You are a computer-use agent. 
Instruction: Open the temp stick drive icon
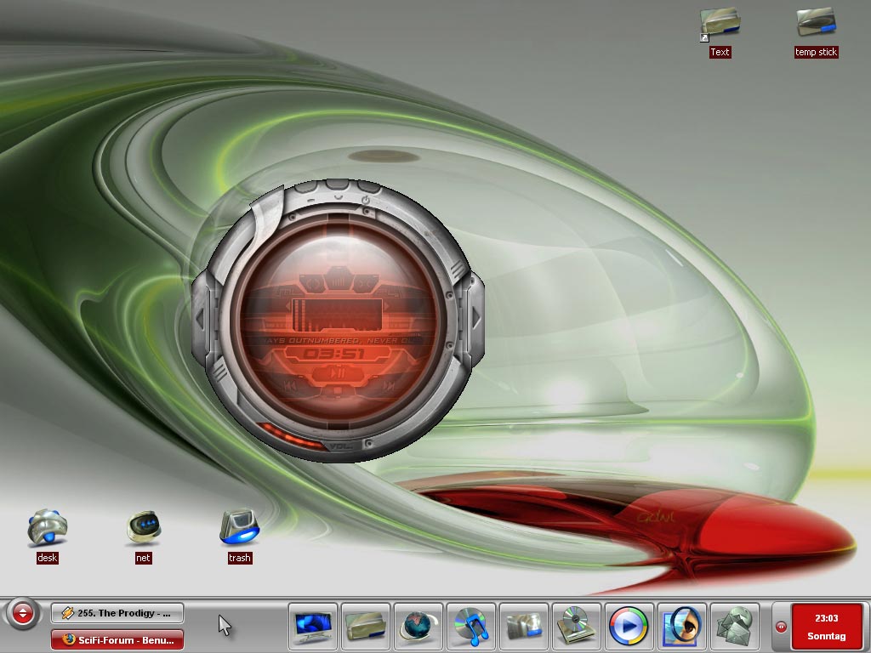816,24
